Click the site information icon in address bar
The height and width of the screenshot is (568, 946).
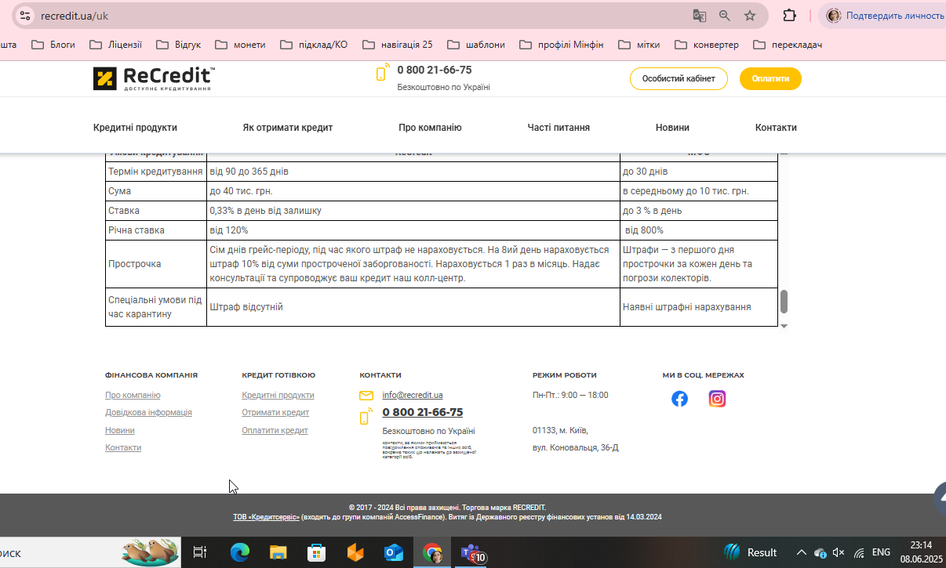[24, 15]
